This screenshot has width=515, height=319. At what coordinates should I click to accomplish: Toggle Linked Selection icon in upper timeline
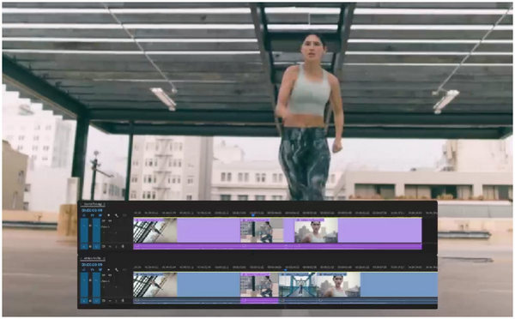click(100, 215)
